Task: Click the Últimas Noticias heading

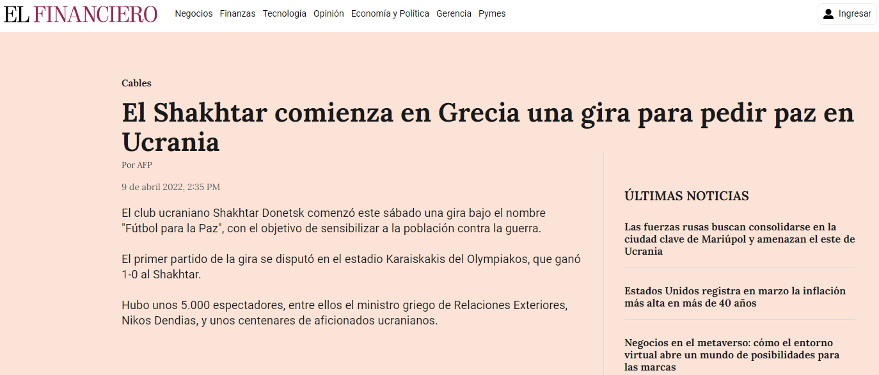Action: tap(686, 196)
